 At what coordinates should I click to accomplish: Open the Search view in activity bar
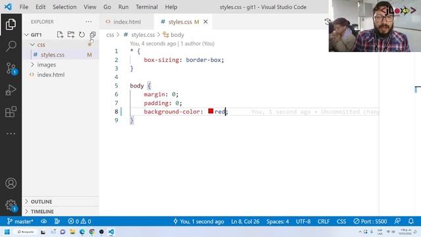point(11,46)
